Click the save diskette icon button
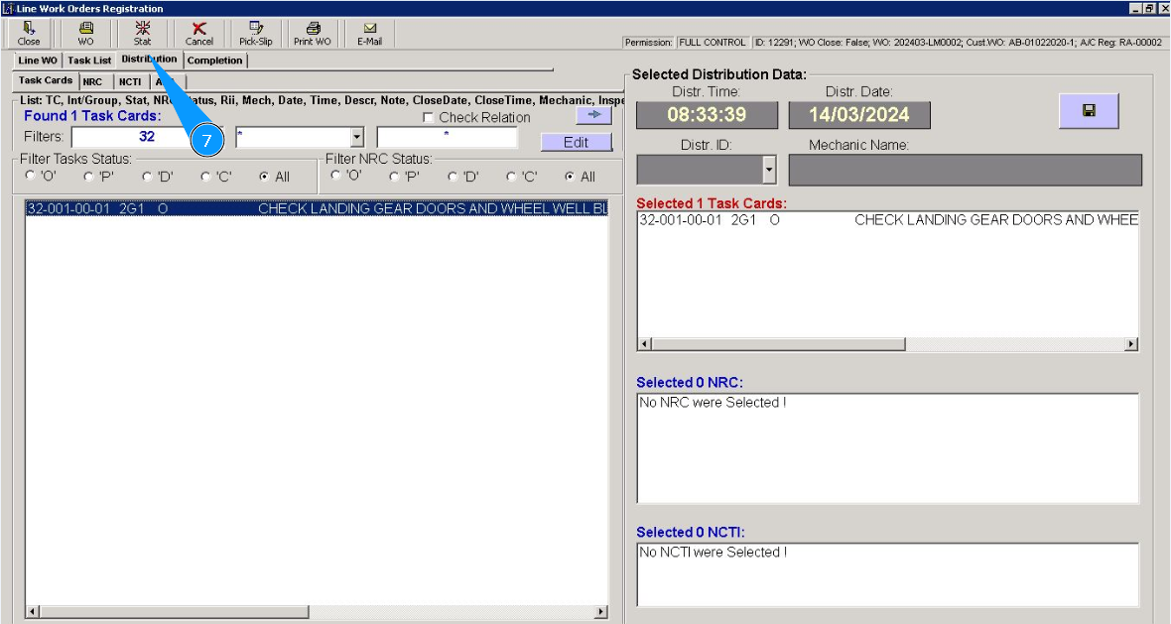 pos(1089,111)
